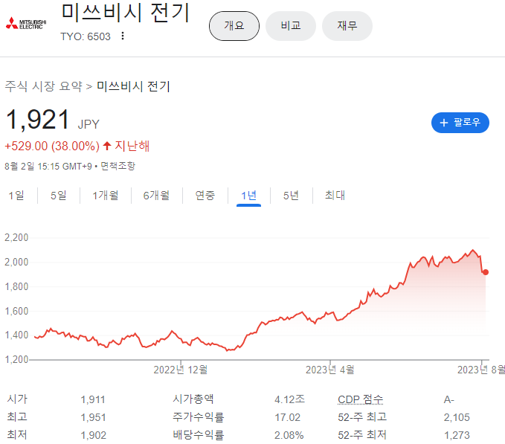Click the 52-주 최고 label
Viewport: 505px width, 444px height.
point(362,417)
